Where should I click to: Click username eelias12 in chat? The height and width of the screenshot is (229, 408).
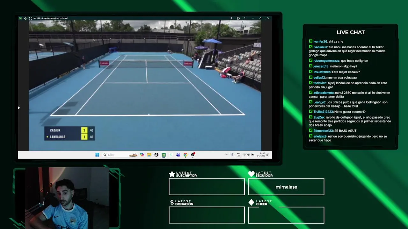(319, 77)
